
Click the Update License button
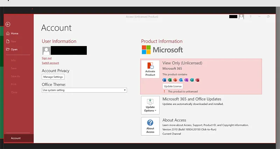(173, 86)
